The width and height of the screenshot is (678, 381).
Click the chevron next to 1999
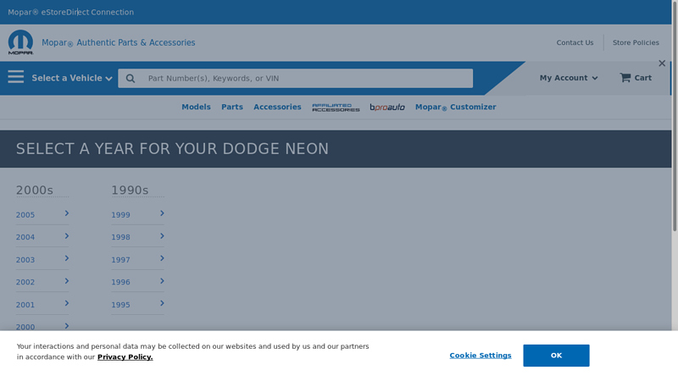coord(162,213)
